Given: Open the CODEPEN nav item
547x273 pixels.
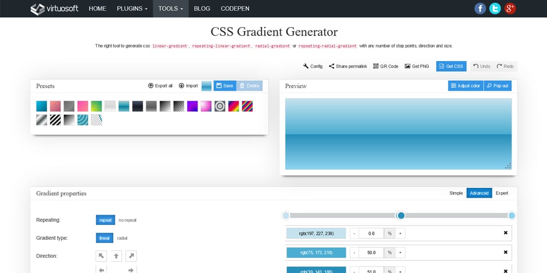Looking at the screenshot, I should 235,9.
